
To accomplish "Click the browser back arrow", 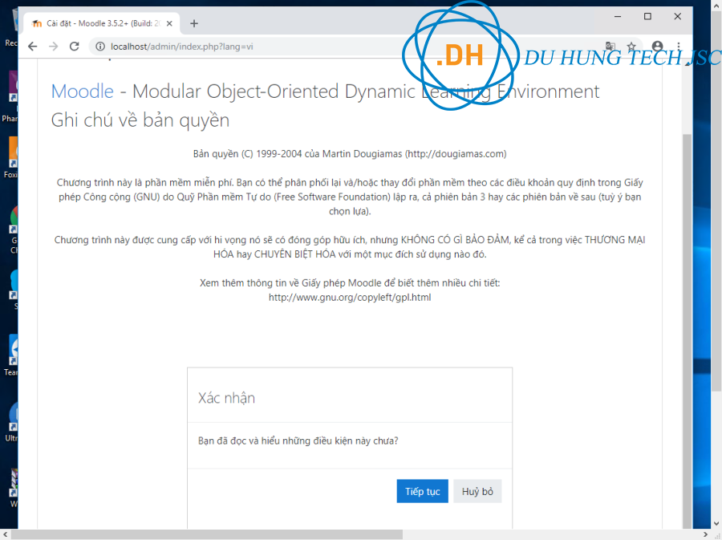I will (33, 47).
